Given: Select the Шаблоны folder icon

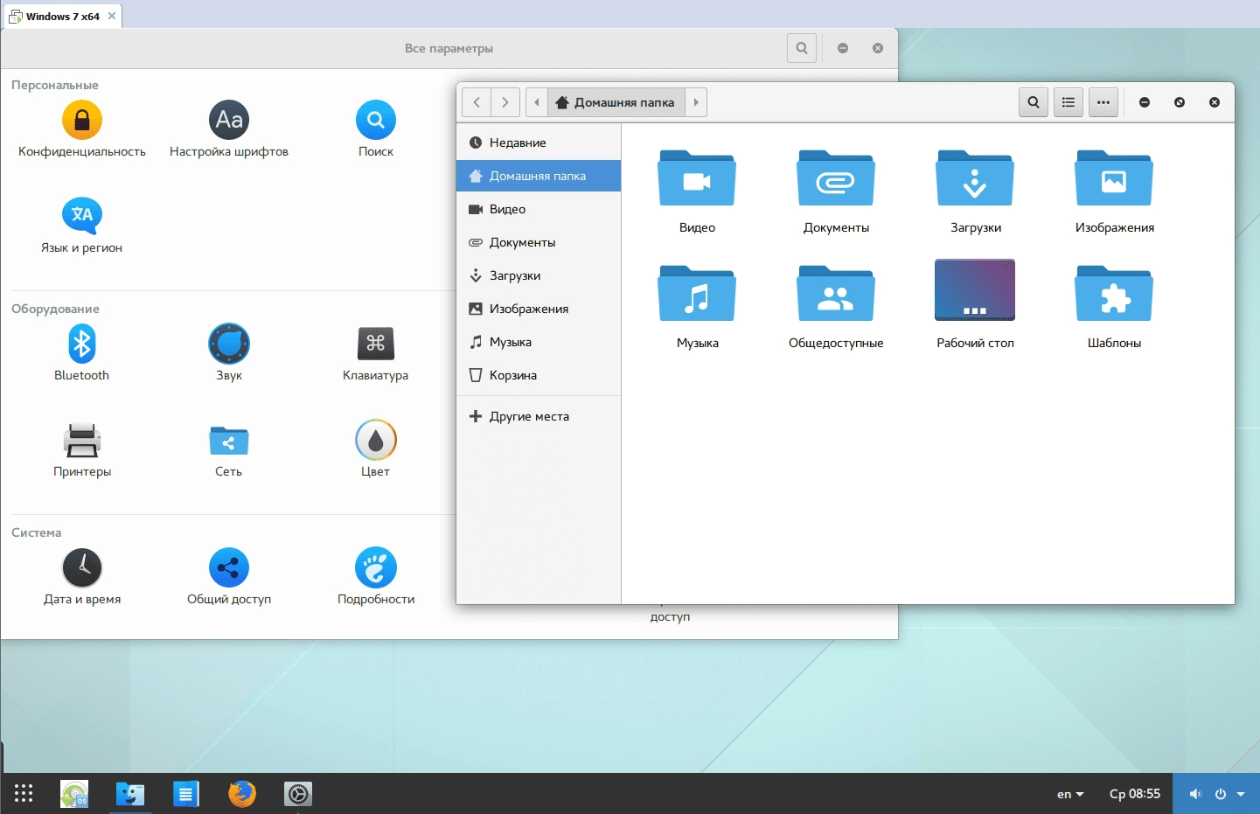Looking at the screenshot, I should click(x=1114, y=294).
